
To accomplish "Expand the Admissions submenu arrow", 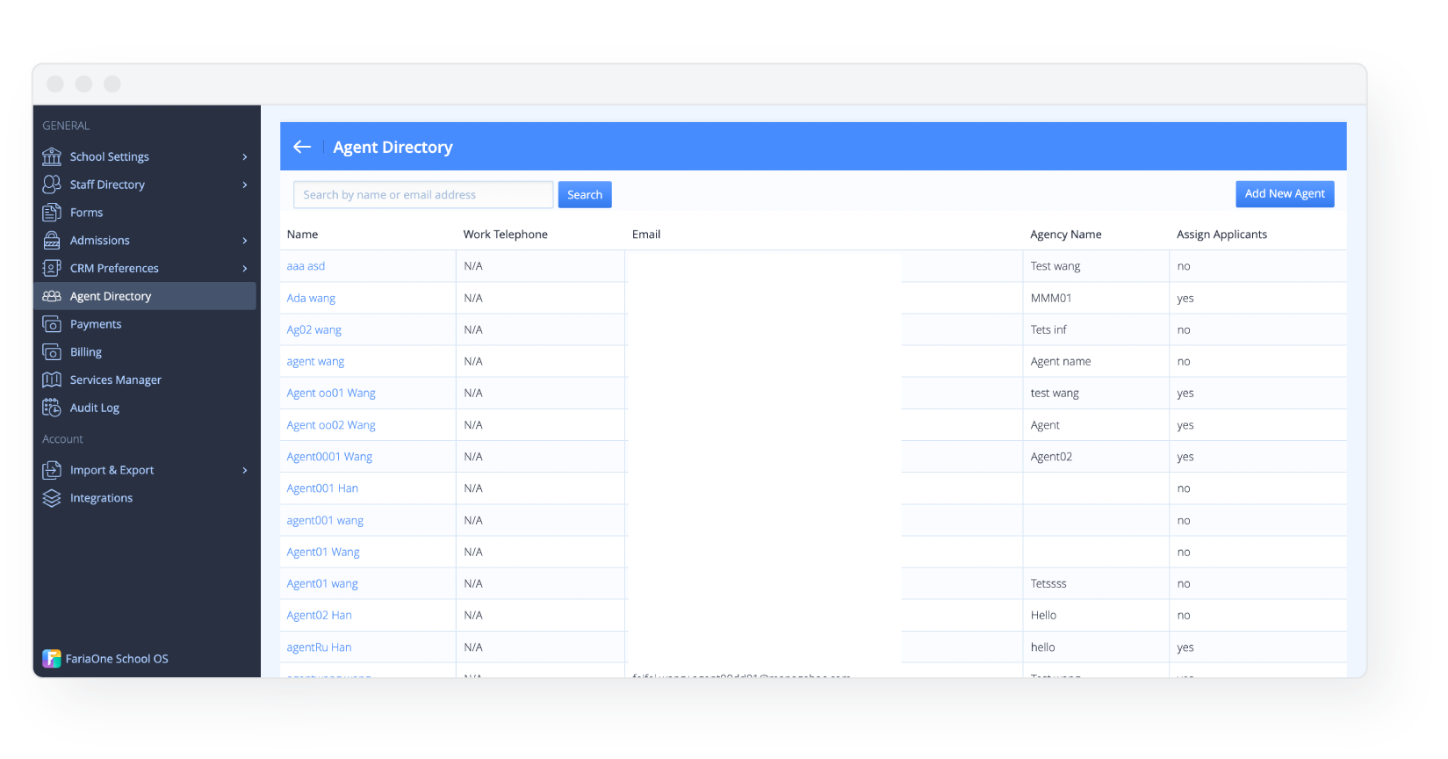I will coord(245,241).
